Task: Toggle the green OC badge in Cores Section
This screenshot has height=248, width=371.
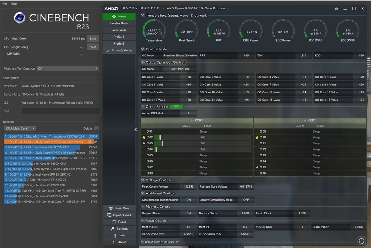Action: coord(176,106)
